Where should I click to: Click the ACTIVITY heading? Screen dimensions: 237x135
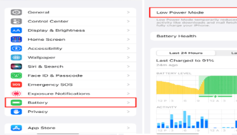167,107
